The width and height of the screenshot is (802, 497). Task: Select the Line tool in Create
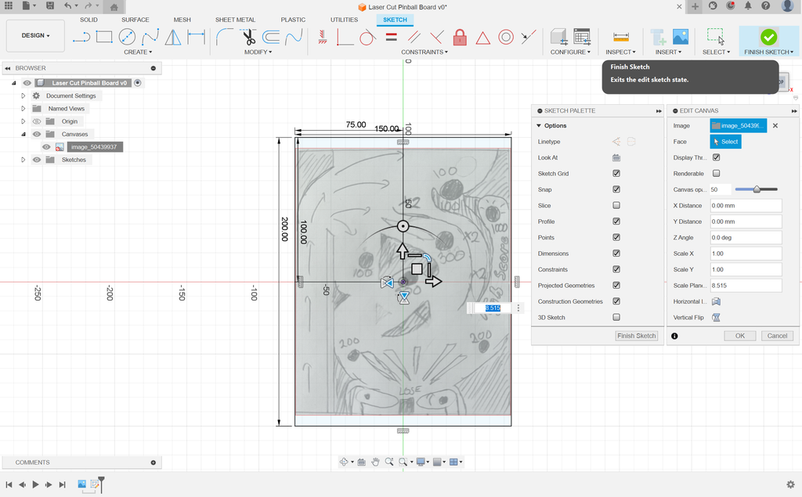click(x=81, y=38)
